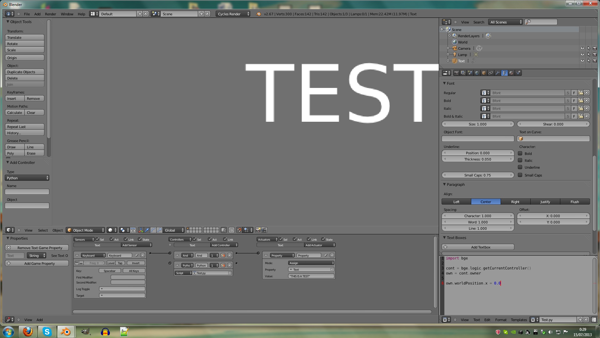The height and width of the screenshot is (338, 600).
Task: Open the File menu
Action: click(x=27, y=14)
